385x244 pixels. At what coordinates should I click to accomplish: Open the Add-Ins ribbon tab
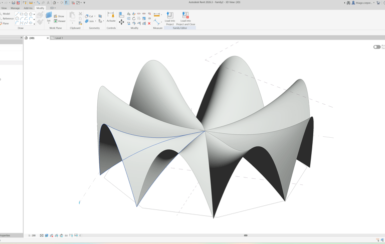click(28, 8)
